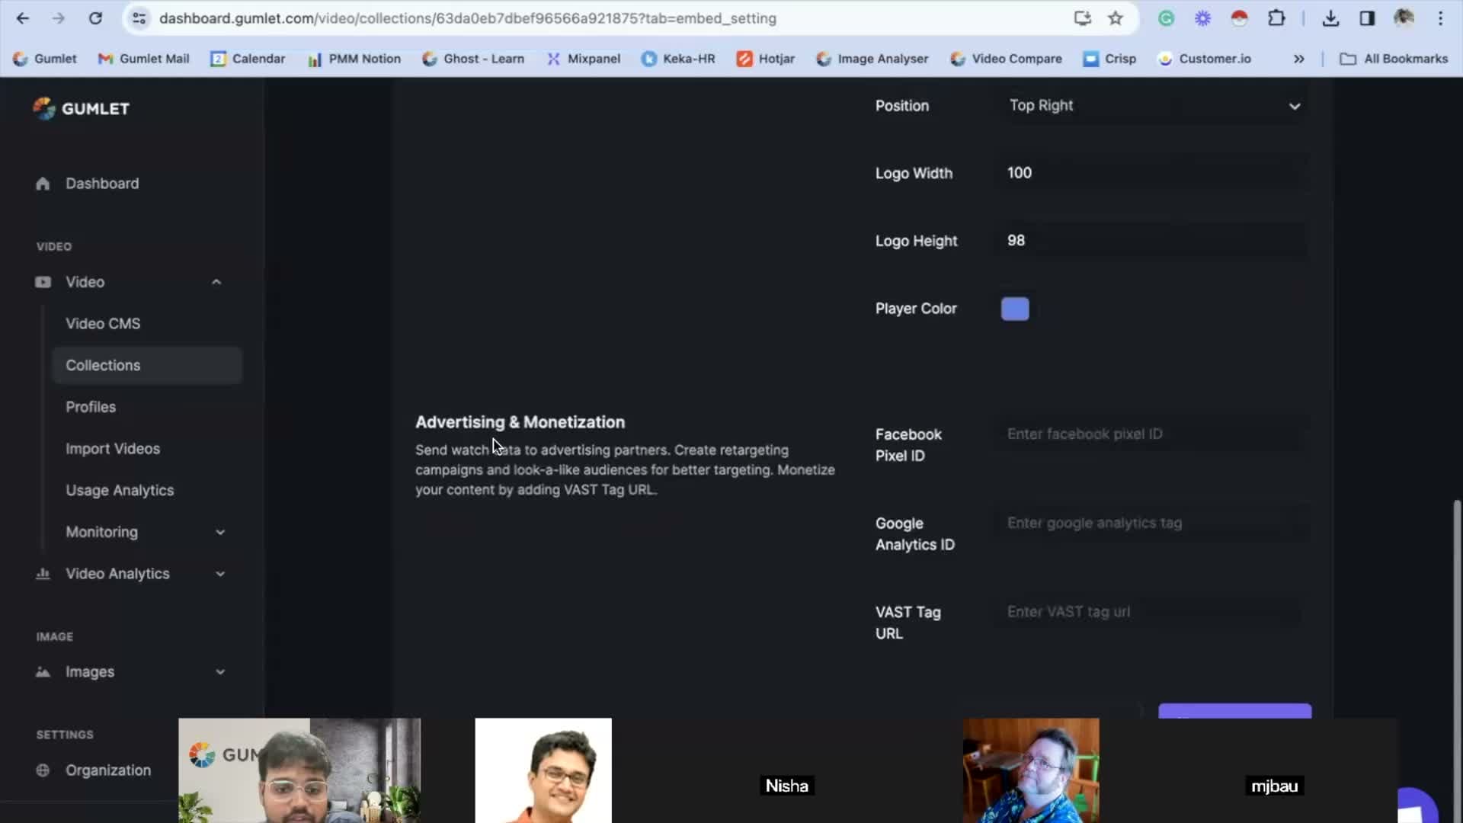Image resolution: width=1463 pixels, height=823 pixels.
Task: Click the Video Analytics chart icon
Action: point(43,574)
